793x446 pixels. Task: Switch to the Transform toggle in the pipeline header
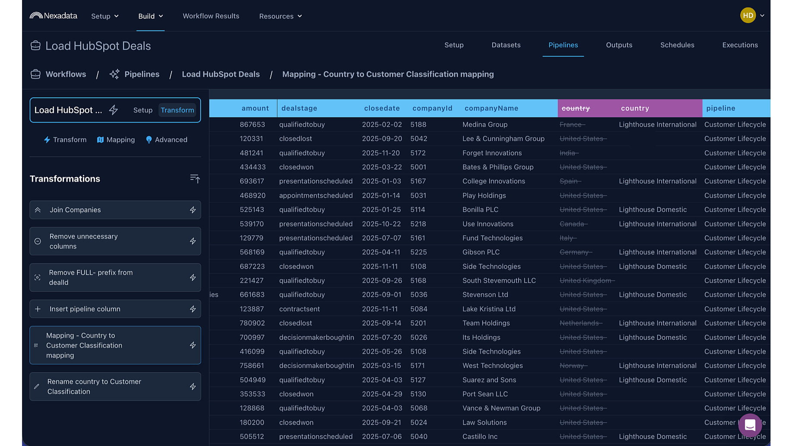pos(177,110)
